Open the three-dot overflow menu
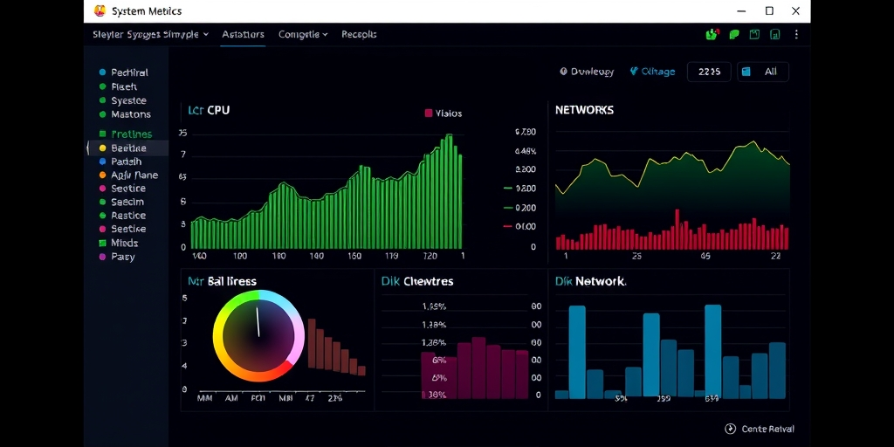The height and width of the screenshot is (447, 894). tap(796, 34)
